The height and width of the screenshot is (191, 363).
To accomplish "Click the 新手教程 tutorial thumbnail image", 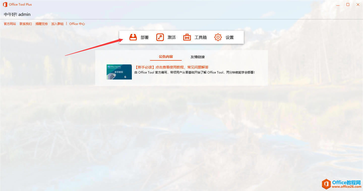I will click(x=119, y=72).
